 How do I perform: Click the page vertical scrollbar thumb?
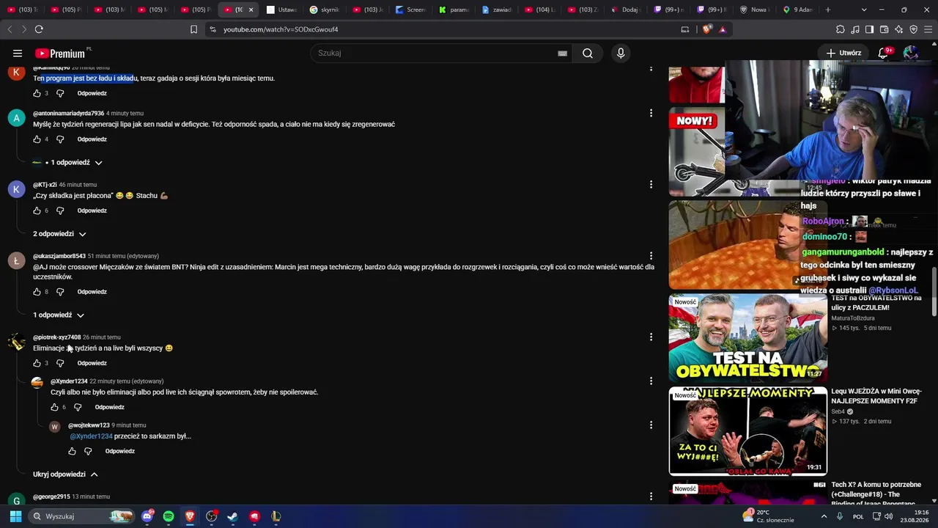tap(934, 292)
